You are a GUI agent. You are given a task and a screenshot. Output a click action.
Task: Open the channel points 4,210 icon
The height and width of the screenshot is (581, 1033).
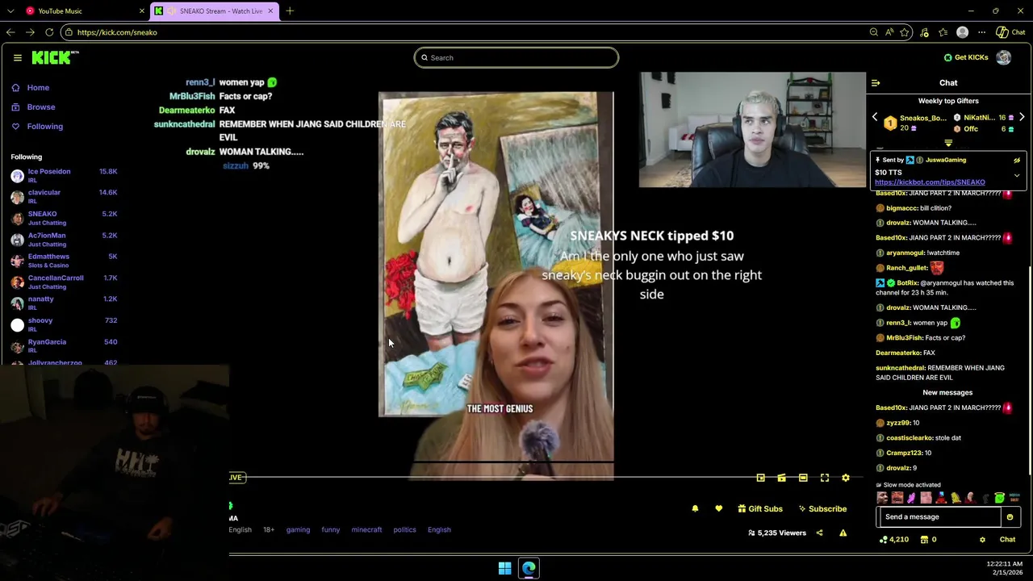(894, 540)
